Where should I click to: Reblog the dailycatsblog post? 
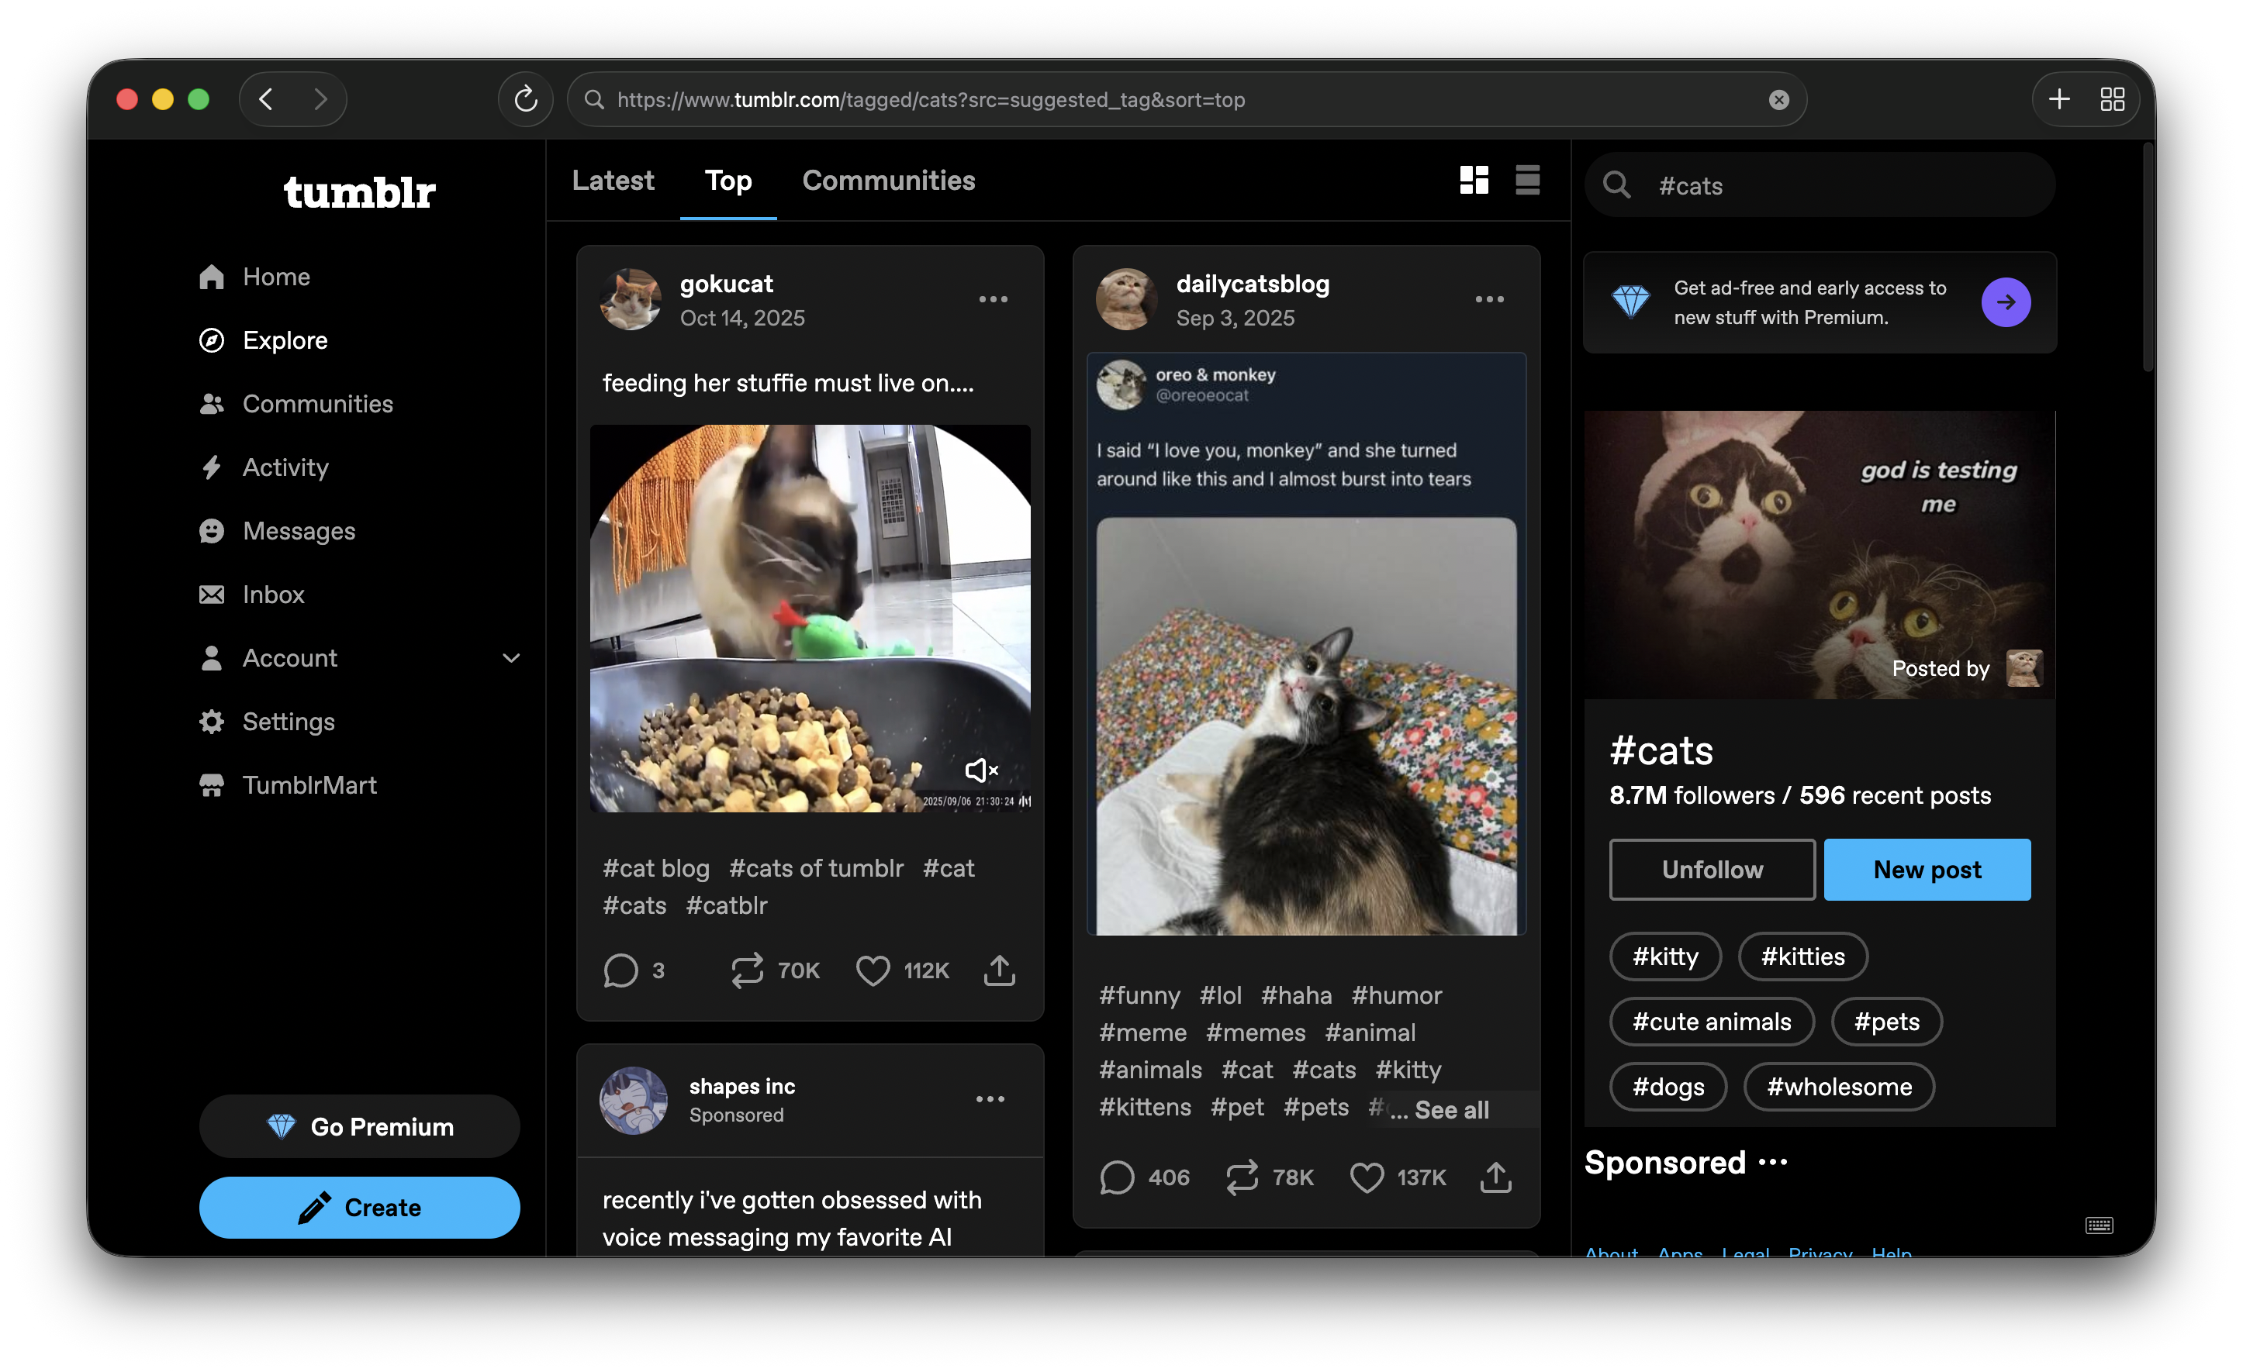tap(1242, 1177)
